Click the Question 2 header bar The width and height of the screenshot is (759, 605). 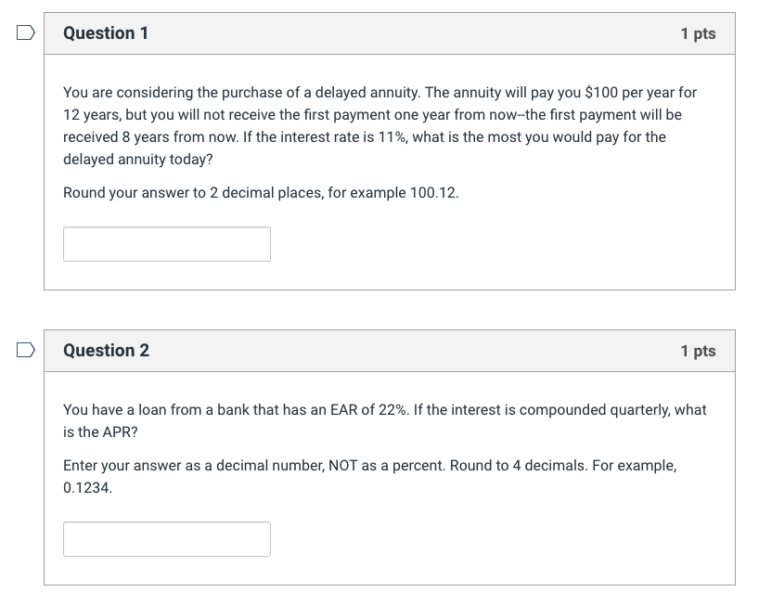coord(390,350)
